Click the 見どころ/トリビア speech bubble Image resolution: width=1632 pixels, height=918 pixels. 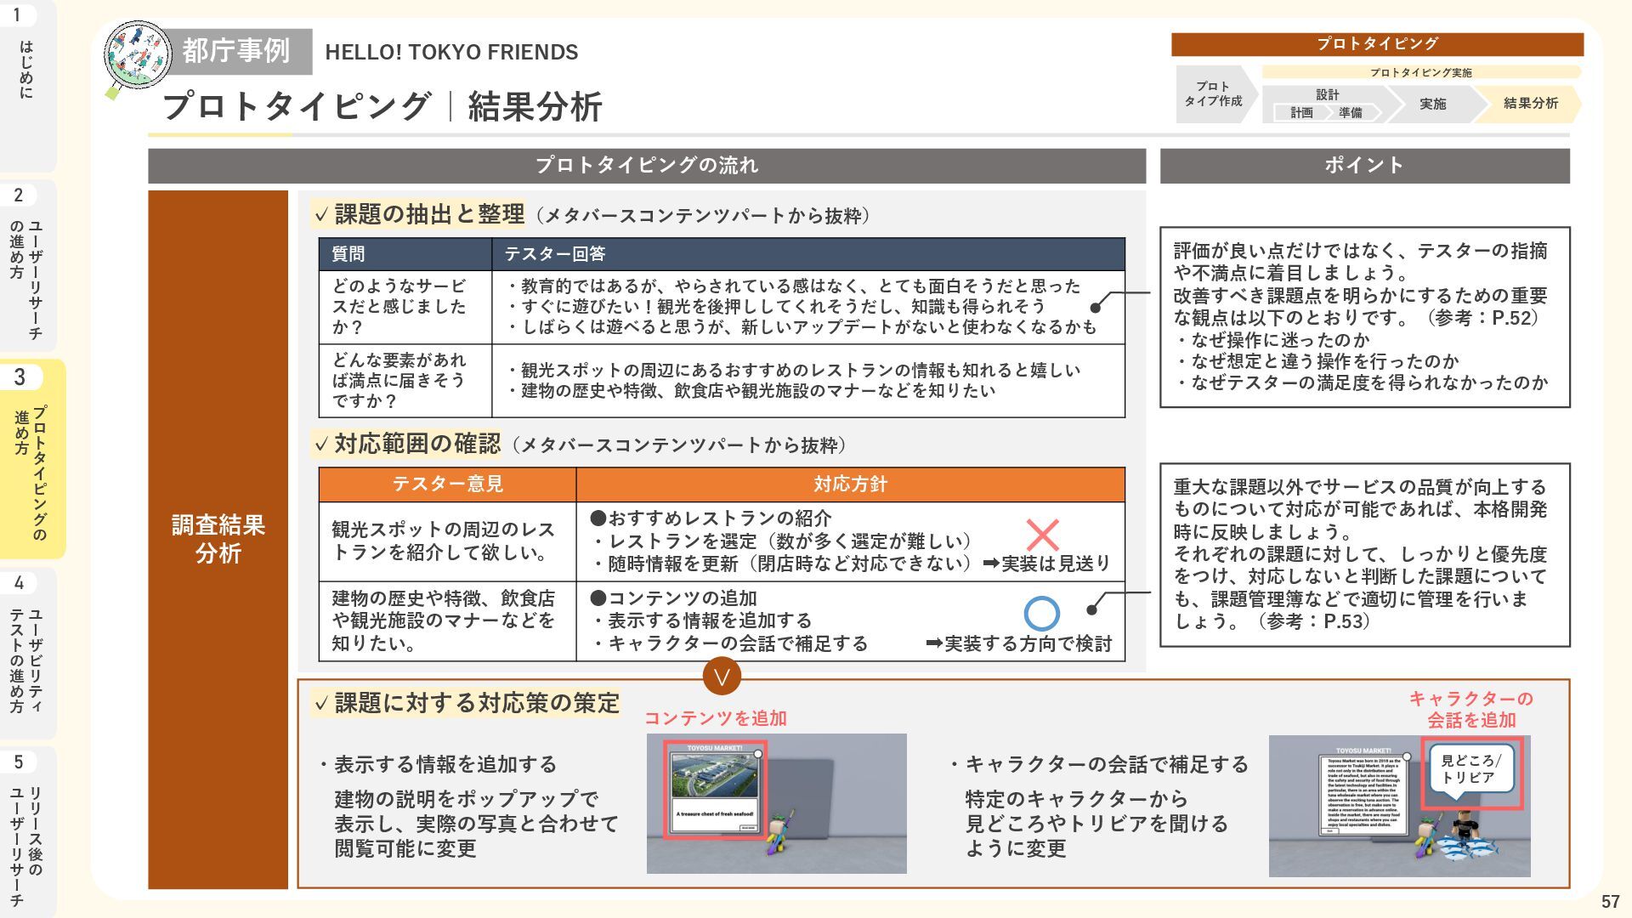coord(1470,771)
